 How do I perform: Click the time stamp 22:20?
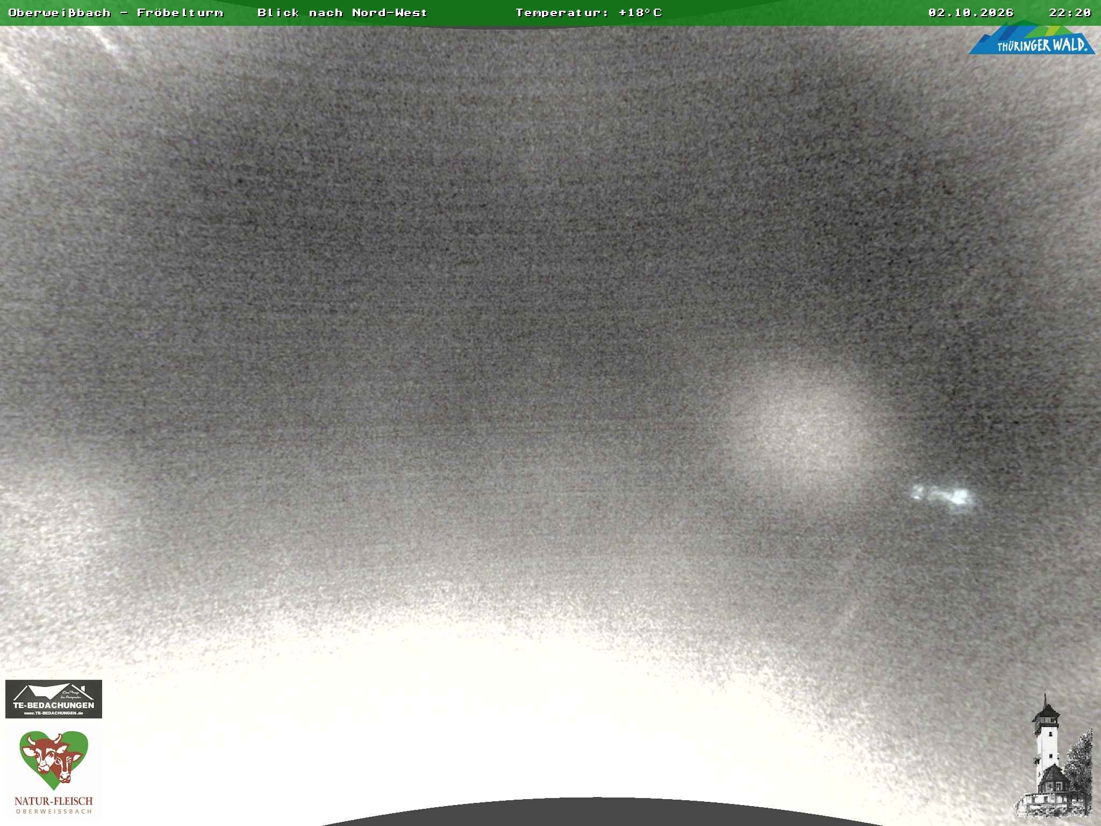1070,12
